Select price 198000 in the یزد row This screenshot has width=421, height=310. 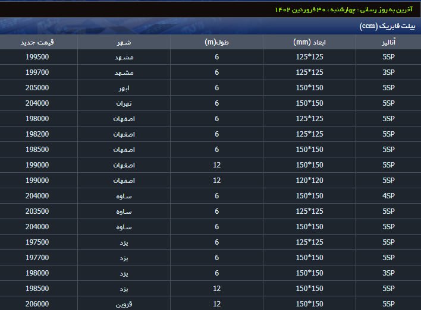click(x=37, y=273)
